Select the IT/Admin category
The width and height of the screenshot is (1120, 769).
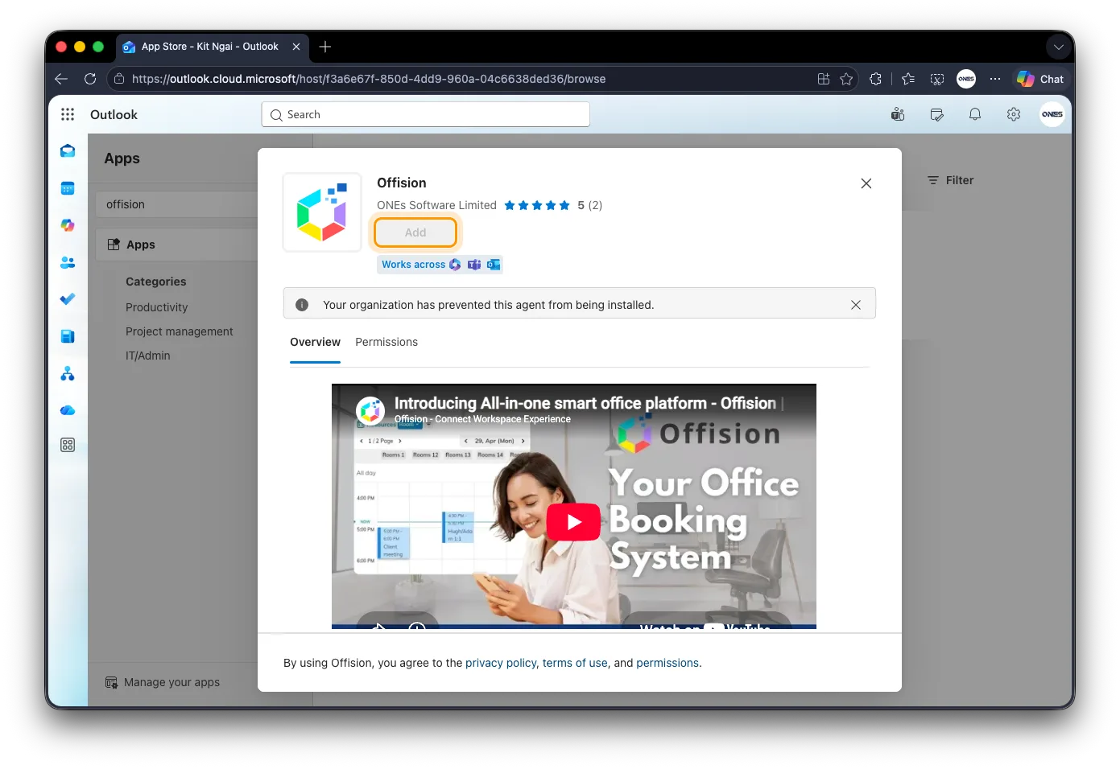point(148,356)
